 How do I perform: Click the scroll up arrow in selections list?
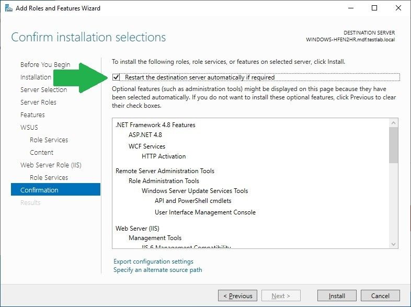coord(393,123)
